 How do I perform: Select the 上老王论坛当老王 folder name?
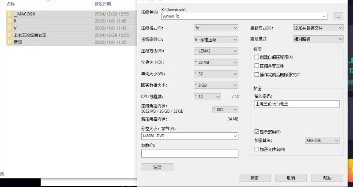[x=30, y=35]
